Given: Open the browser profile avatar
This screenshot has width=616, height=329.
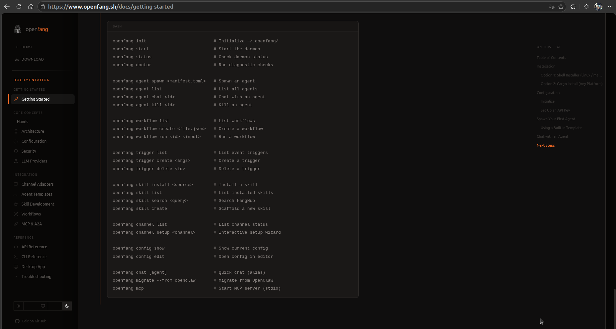Looking at the screenshot, I should (x=598, y=7).
